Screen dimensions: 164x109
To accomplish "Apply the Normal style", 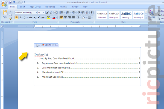I will tap(102, 15).
